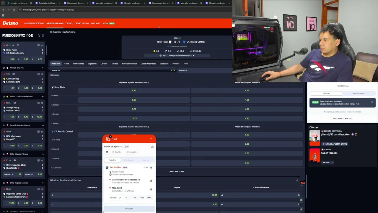Image resolution: width=378 pixels, height=213 pixels.
Task: Switch to Goles market tab
Action: [67, 64]
